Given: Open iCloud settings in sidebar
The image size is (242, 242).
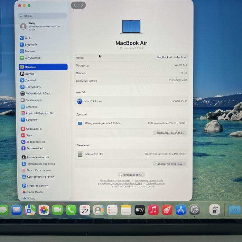Looking at the screenshot, I should coord(29,198).
